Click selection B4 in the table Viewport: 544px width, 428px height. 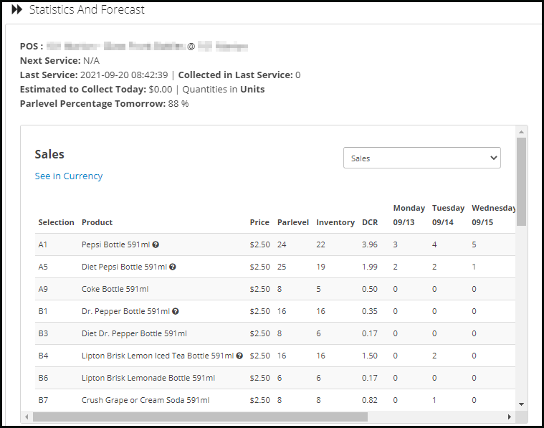pyautogui.click(x=43, y=356)
